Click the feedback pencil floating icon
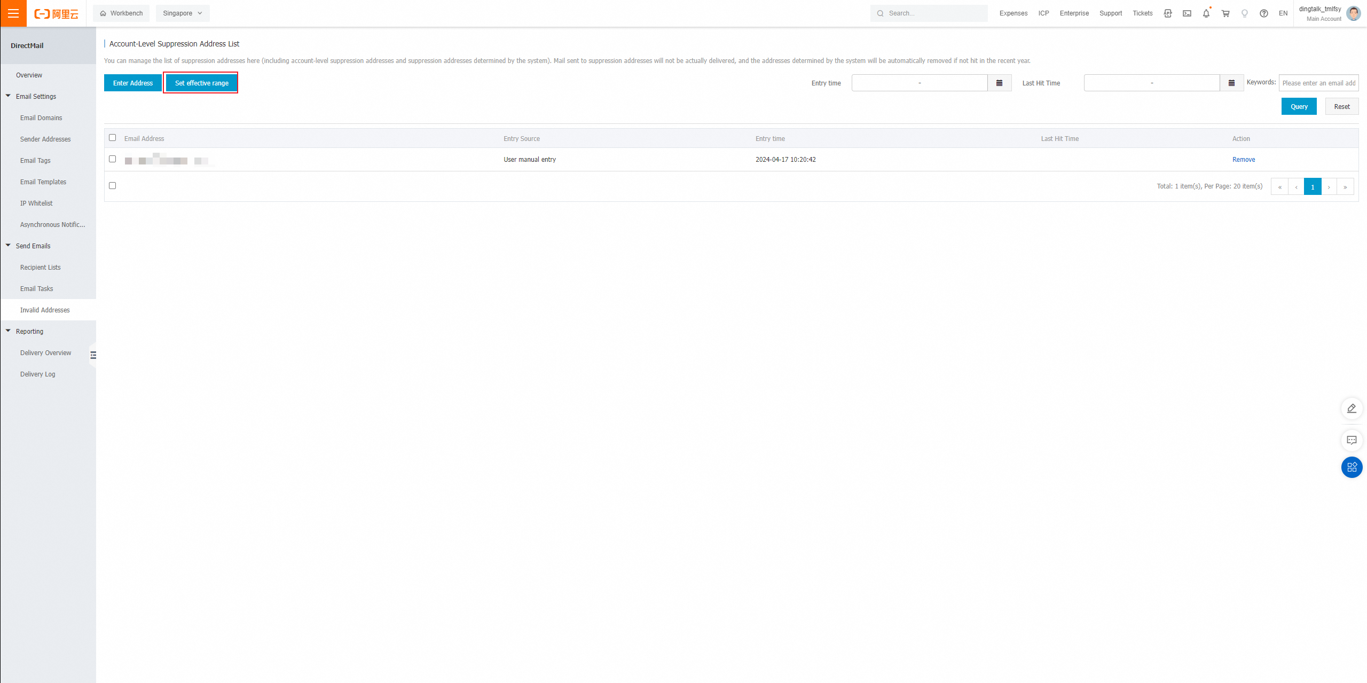This screenshot has height=683, width=1367. pyautogui.click(x=1352, y=409)
